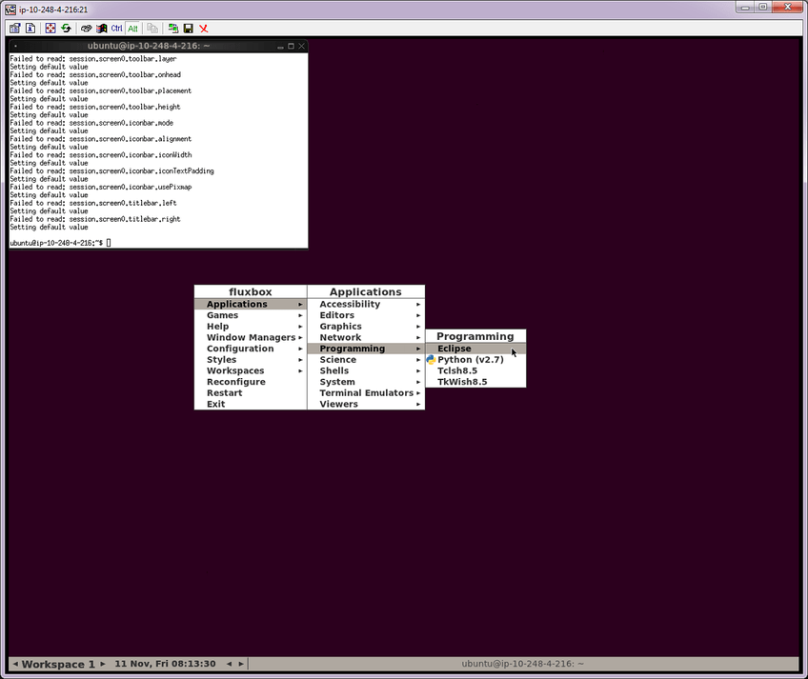Toggle the Ctrl key button

tap(116, 28)
